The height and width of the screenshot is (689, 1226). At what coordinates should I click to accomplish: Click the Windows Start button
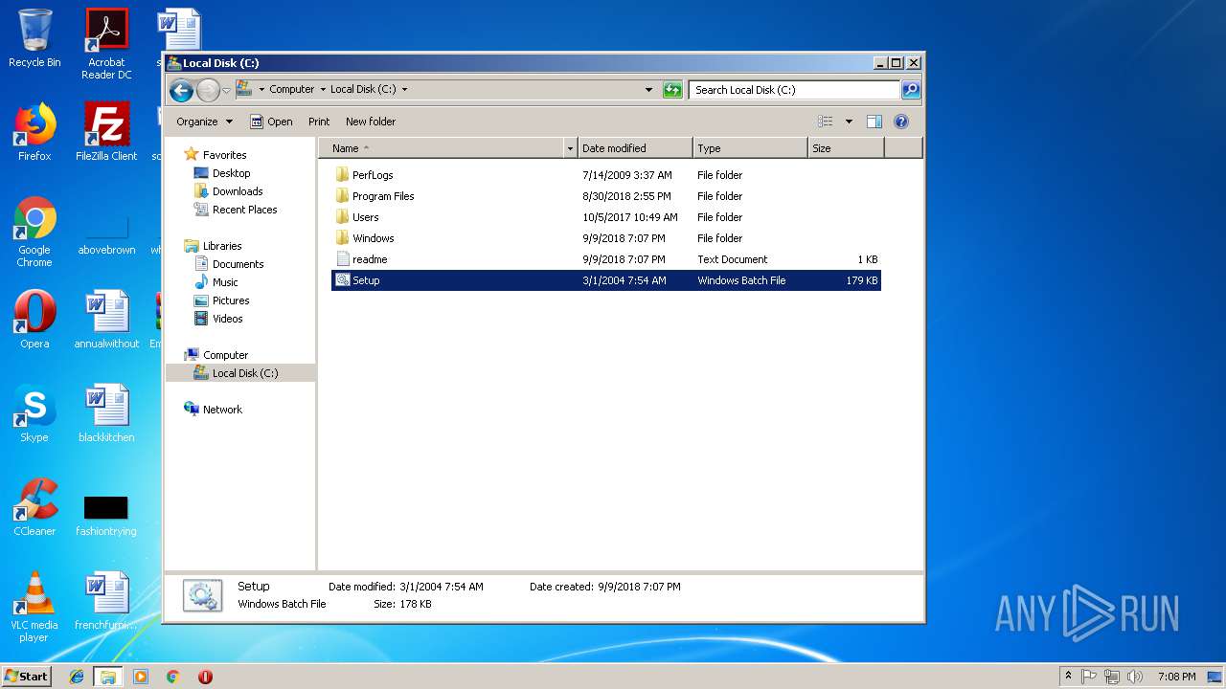pos(27,676)
